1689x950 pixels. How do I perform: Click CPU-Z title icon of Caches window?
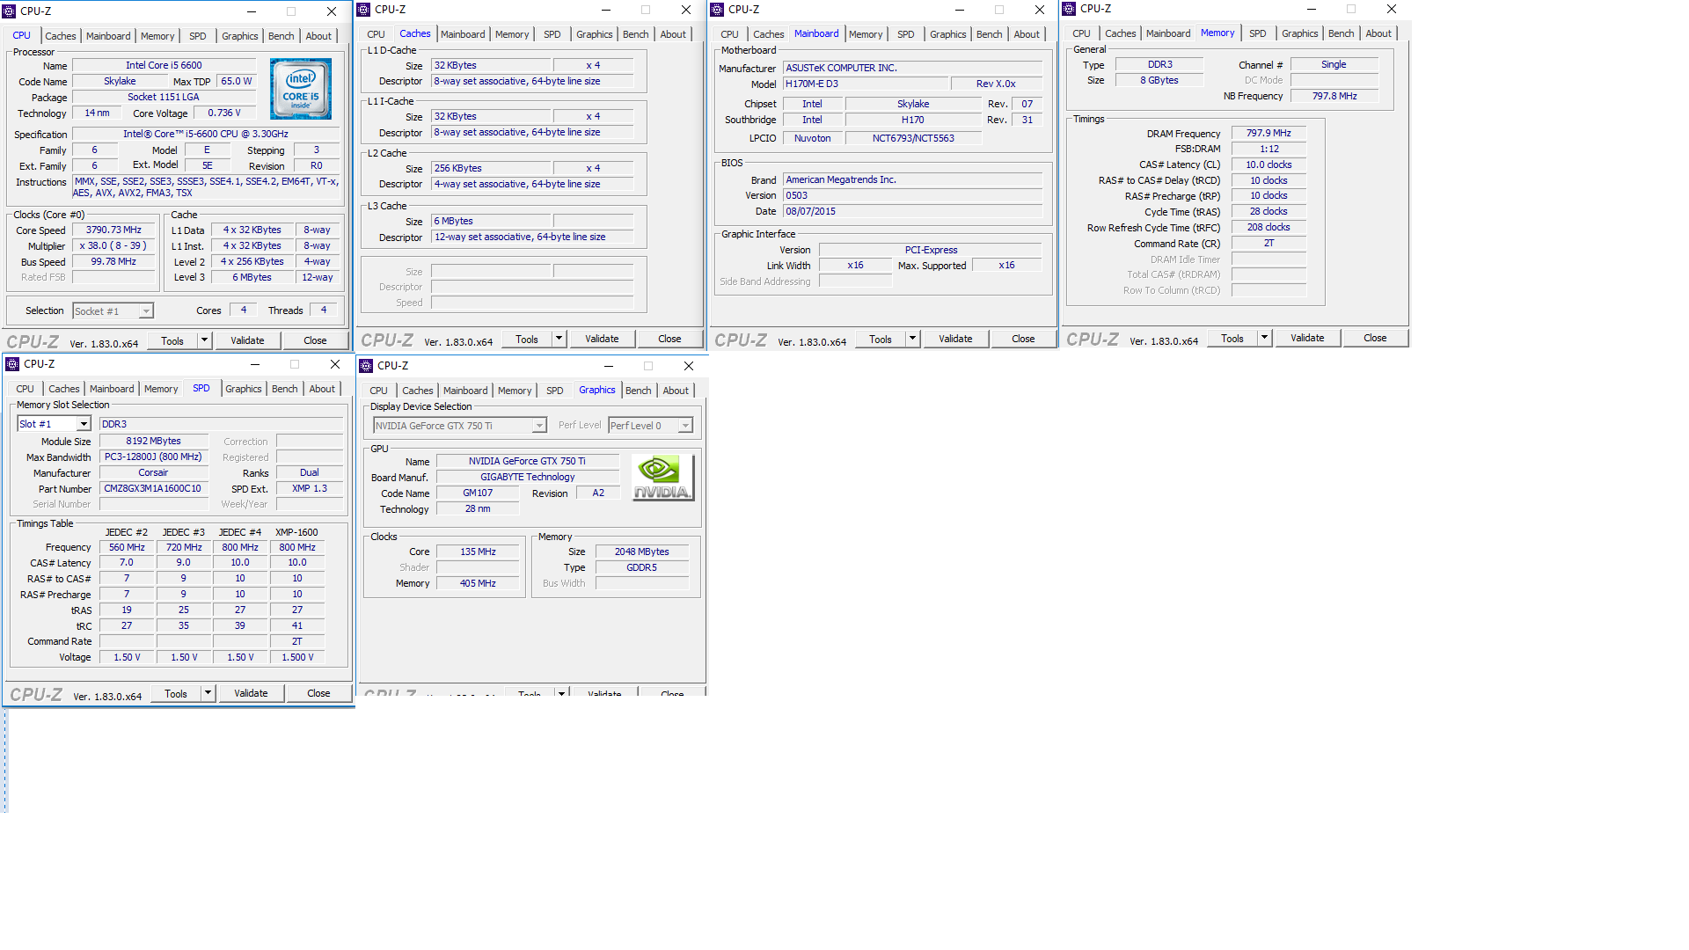(x=363, y=10)
